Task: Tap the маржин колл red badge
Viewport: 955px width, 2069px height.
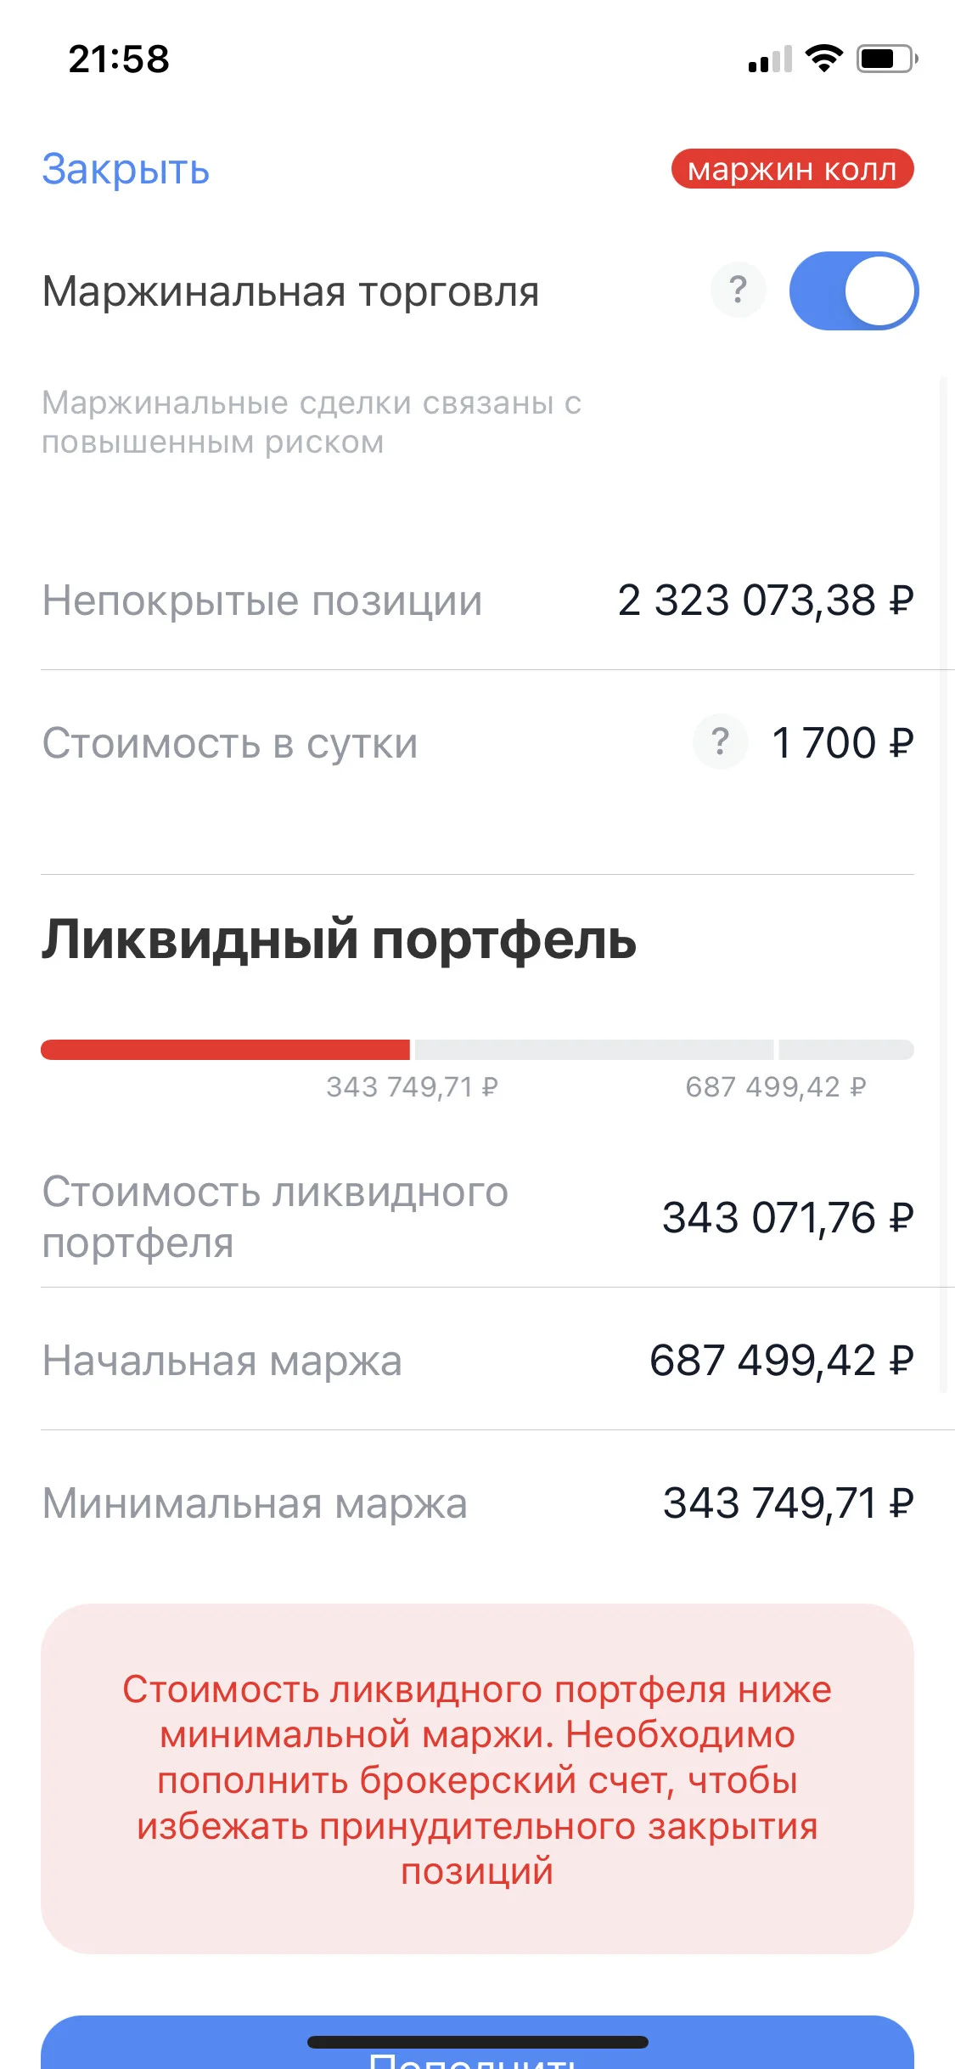Action: pyautogui.click(x=792, y=169)
